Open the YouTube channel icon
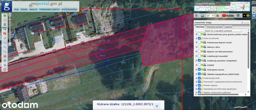This screenshot has width=256, height=110. 228,16
